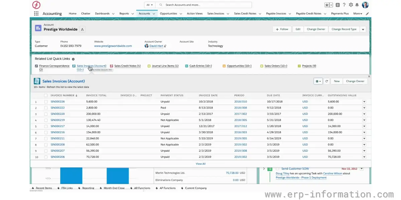Image resolution: width=401 pixels, height=200 pixels.
Task: Click the Change Record Type button
Action: pyautogui.click(x=344, y=29)
